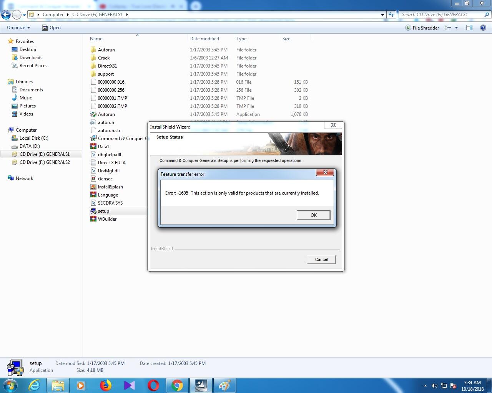Select file 00000001.TMP

point(112,98)
